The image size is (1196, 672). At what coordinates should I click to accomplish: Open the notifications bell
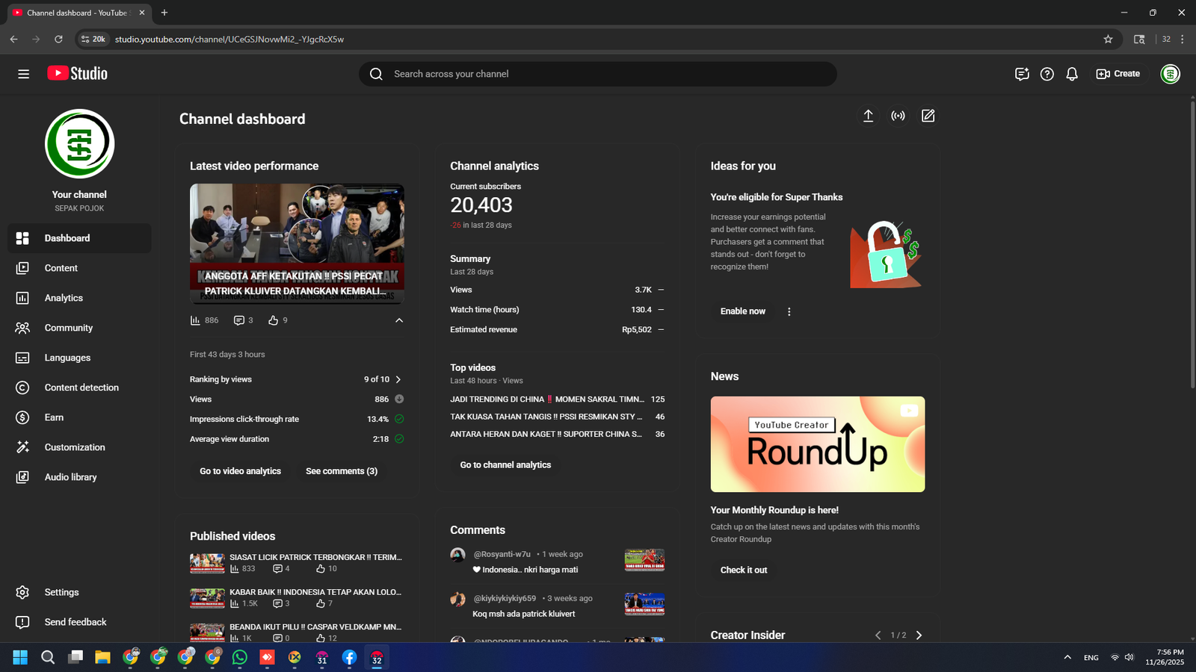click(1072, 74)
